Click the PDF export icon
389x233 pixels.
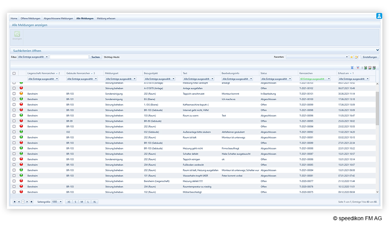point(370,68)
